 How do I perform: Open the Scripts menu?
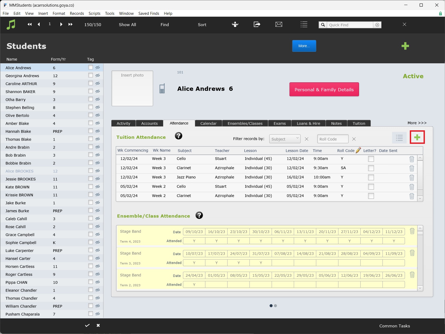pyautogui.click(x=95, y=14)
